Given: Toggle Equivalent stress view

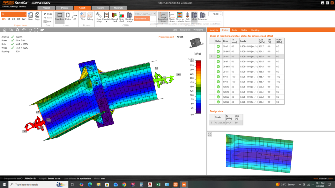Looking at the screenshot, I should point(163,17).
